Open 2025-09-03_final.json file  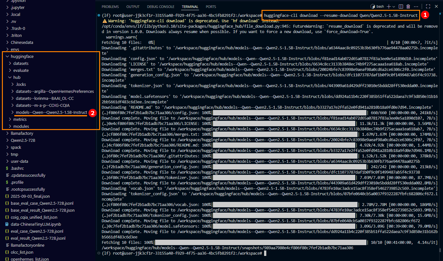30,196
